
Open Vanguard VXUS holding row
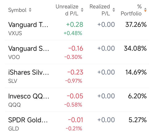(x=77, y=29)
